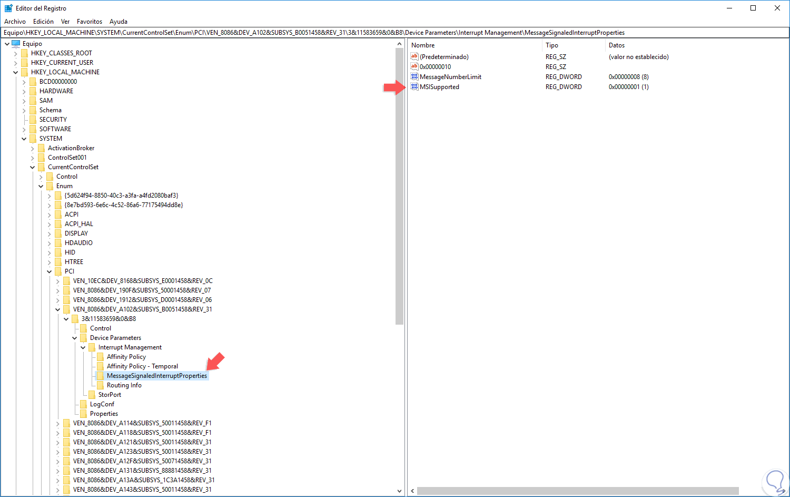Viewport: 790px width, 497px height.
Task: Select the Properties key
Action: point(104,414)
